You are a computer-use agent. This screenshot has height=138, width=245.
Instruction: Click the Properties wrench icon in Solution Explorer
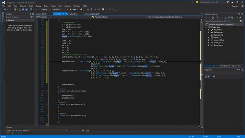[x=240, y=18]
